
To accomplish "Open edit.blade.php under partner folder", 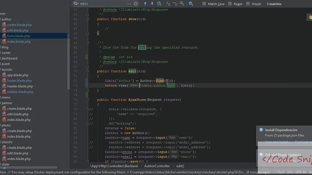I will click(x=18, y=114).
